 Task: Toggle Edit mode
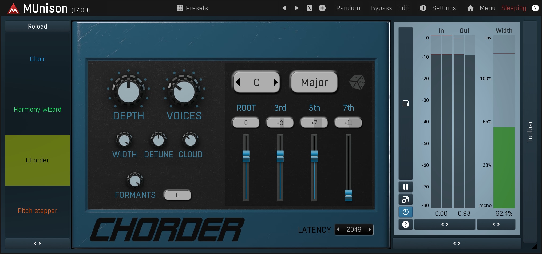[403, 8]
